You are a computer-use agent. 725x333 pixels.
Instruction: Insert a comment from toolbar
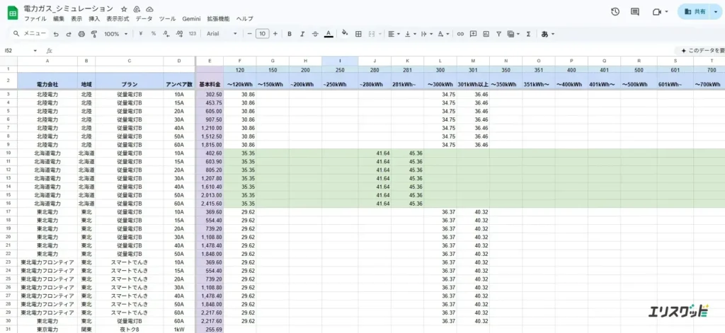[x=473, y=34]
